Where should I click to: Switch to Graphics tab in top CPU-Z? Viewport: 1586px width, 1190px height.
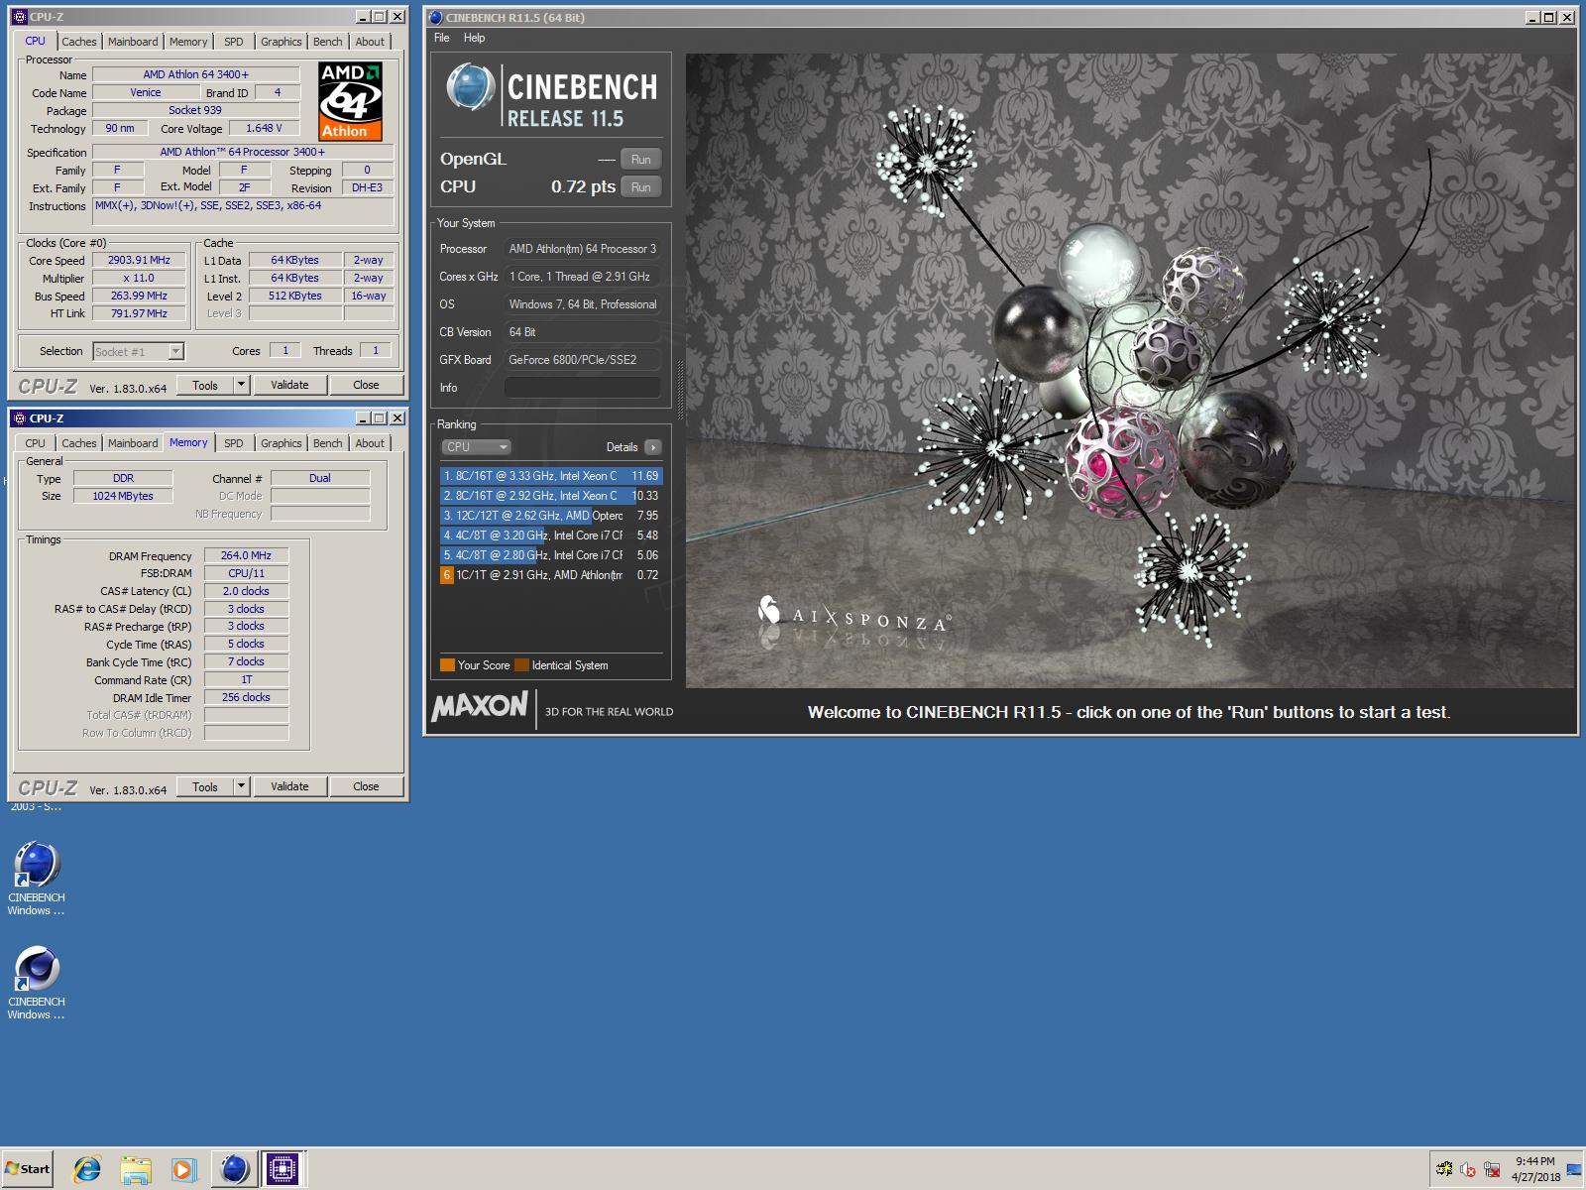click(282, 42)
